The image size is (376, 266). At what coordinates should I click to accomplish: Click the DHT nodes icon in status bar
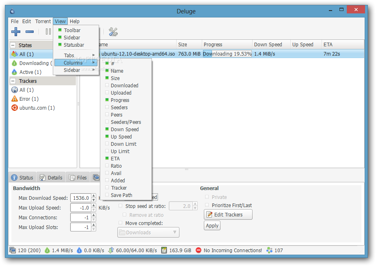(269, 251)
